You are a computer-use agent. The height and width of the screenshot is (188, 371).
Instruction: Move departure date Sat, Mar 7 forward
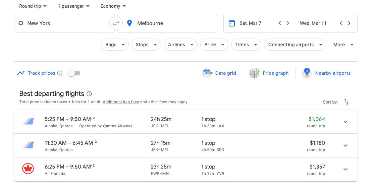(288, 23)
